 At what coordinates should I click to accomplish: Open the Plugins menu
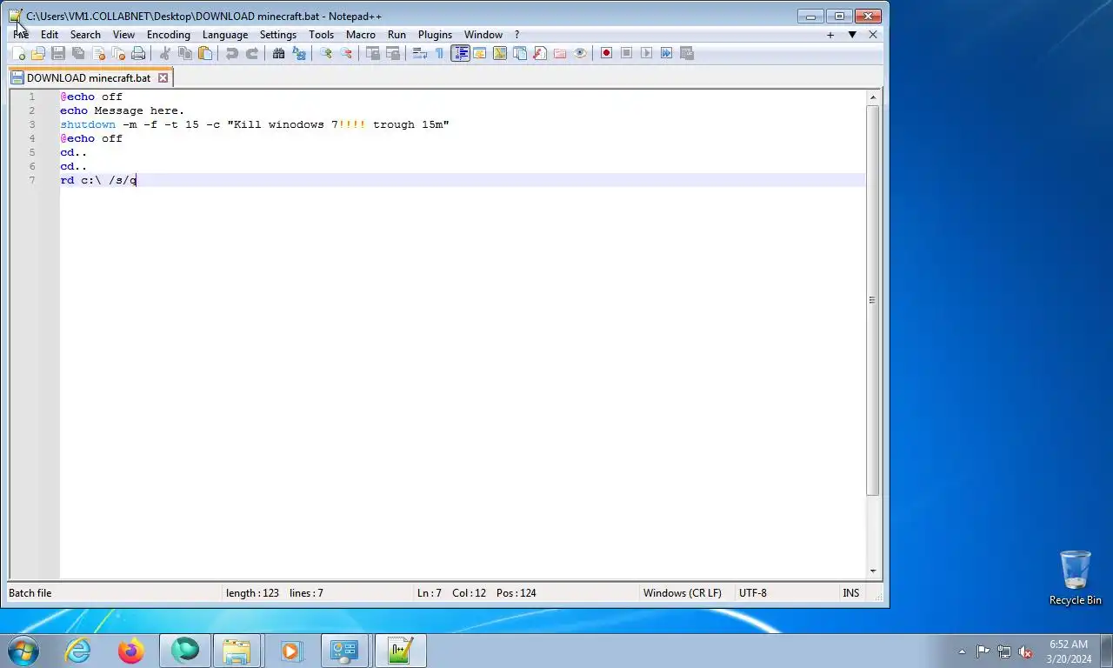[x=435, y=35]
